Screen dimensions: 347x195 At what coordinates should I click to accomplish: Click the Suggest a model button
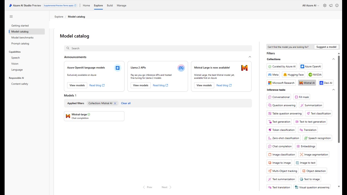(x=326, y=47)
